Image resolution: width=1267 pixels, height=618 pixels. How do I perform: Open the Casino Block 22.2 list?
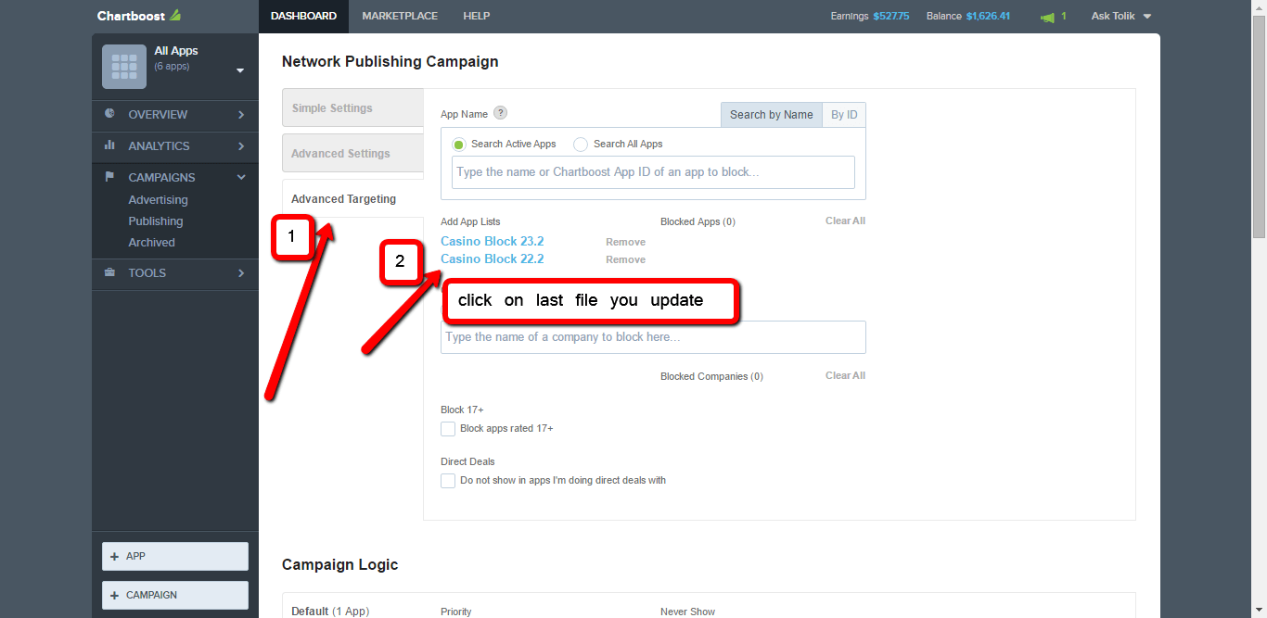(x=493, y=259)
